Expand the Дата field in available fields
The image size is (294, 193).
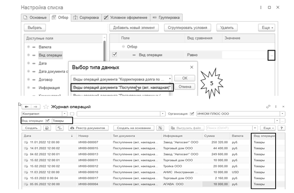click(28, 63)
